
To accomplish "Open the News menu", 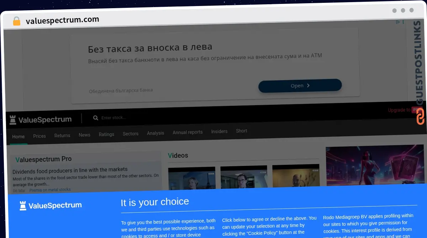I will 84,135.
